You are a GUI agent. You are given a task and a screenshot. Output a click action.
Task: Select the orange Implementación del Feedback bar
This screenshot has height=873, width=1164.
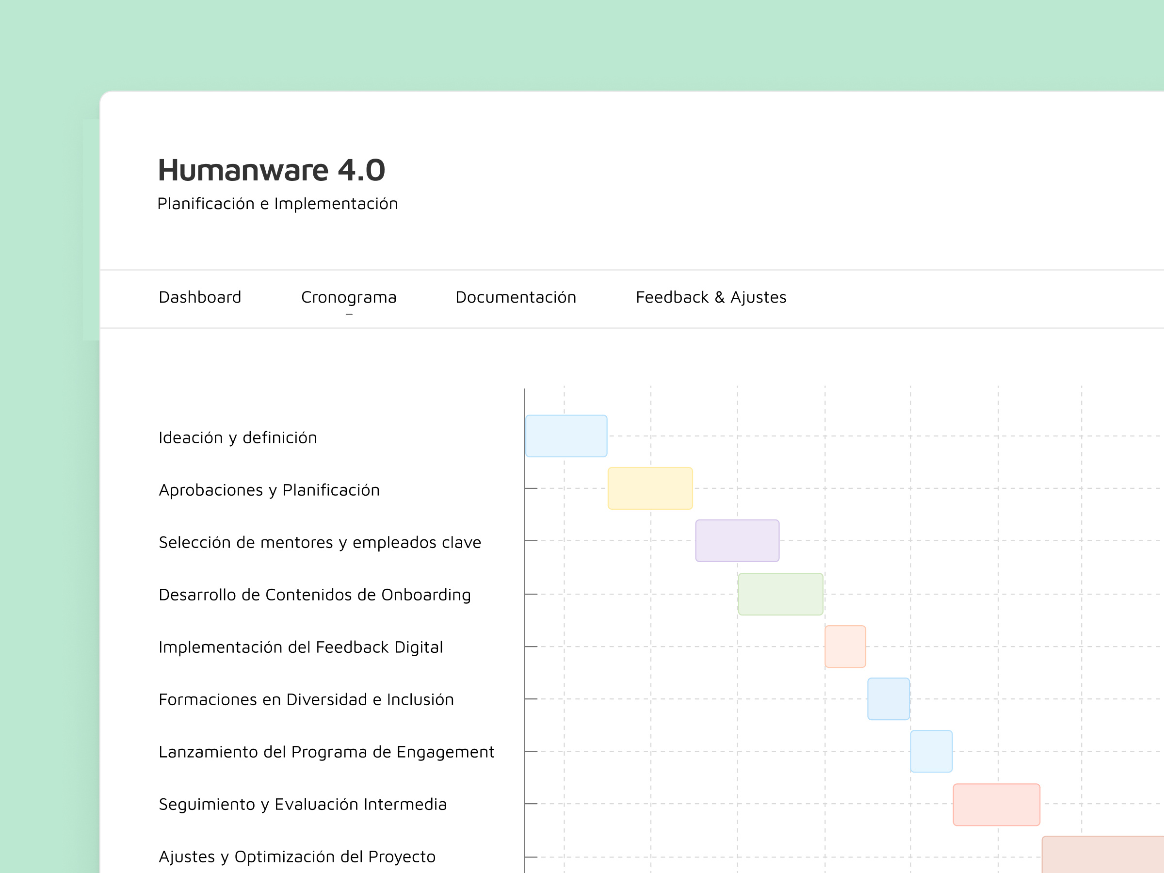[845, 646]
